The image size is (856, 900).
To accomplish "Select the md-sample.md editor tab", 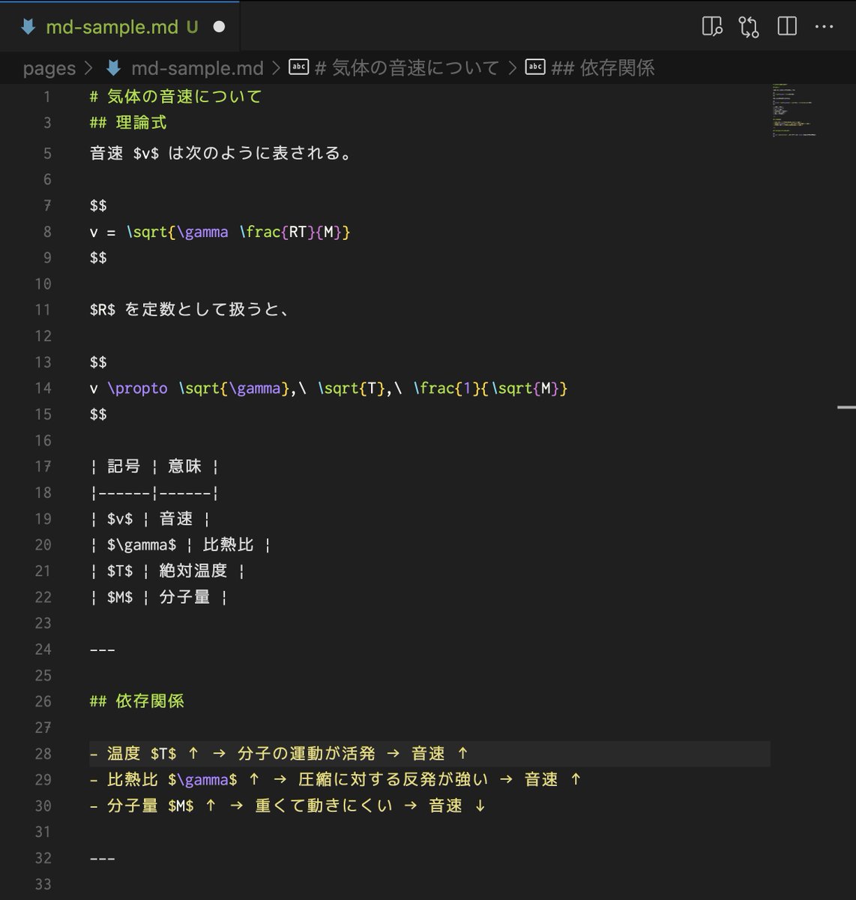I will [x=120, y=27].
